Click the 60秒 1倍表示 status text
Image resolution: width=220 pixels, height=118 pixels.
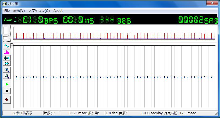(22, 113)
